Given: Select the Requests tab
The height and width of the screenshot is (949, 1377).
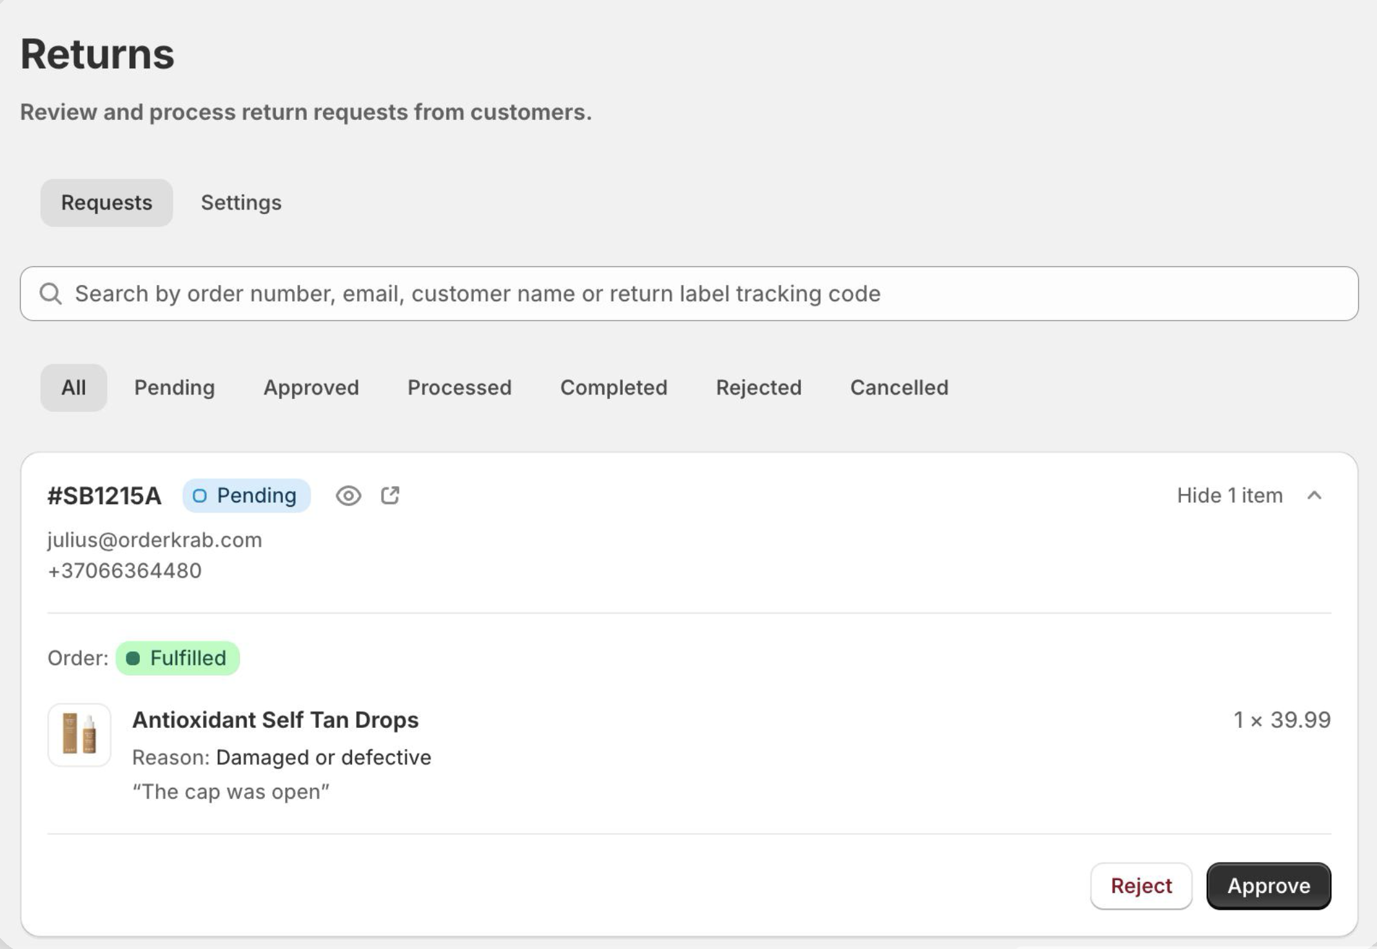Looking at the screenshot, I should (x=106, y=202).
